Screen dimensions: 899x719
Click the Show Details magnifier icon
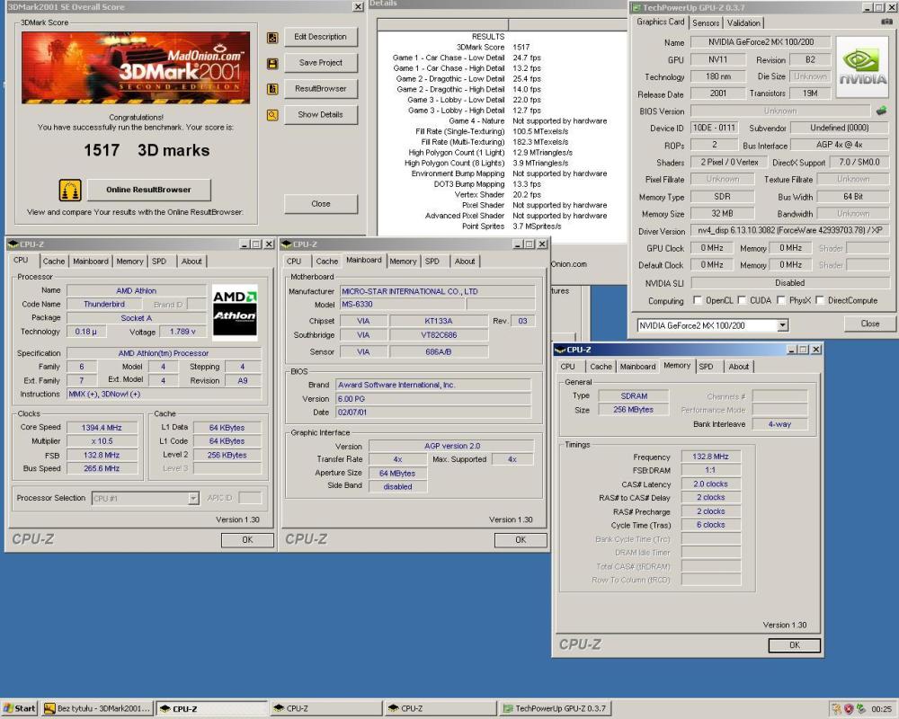272,114
